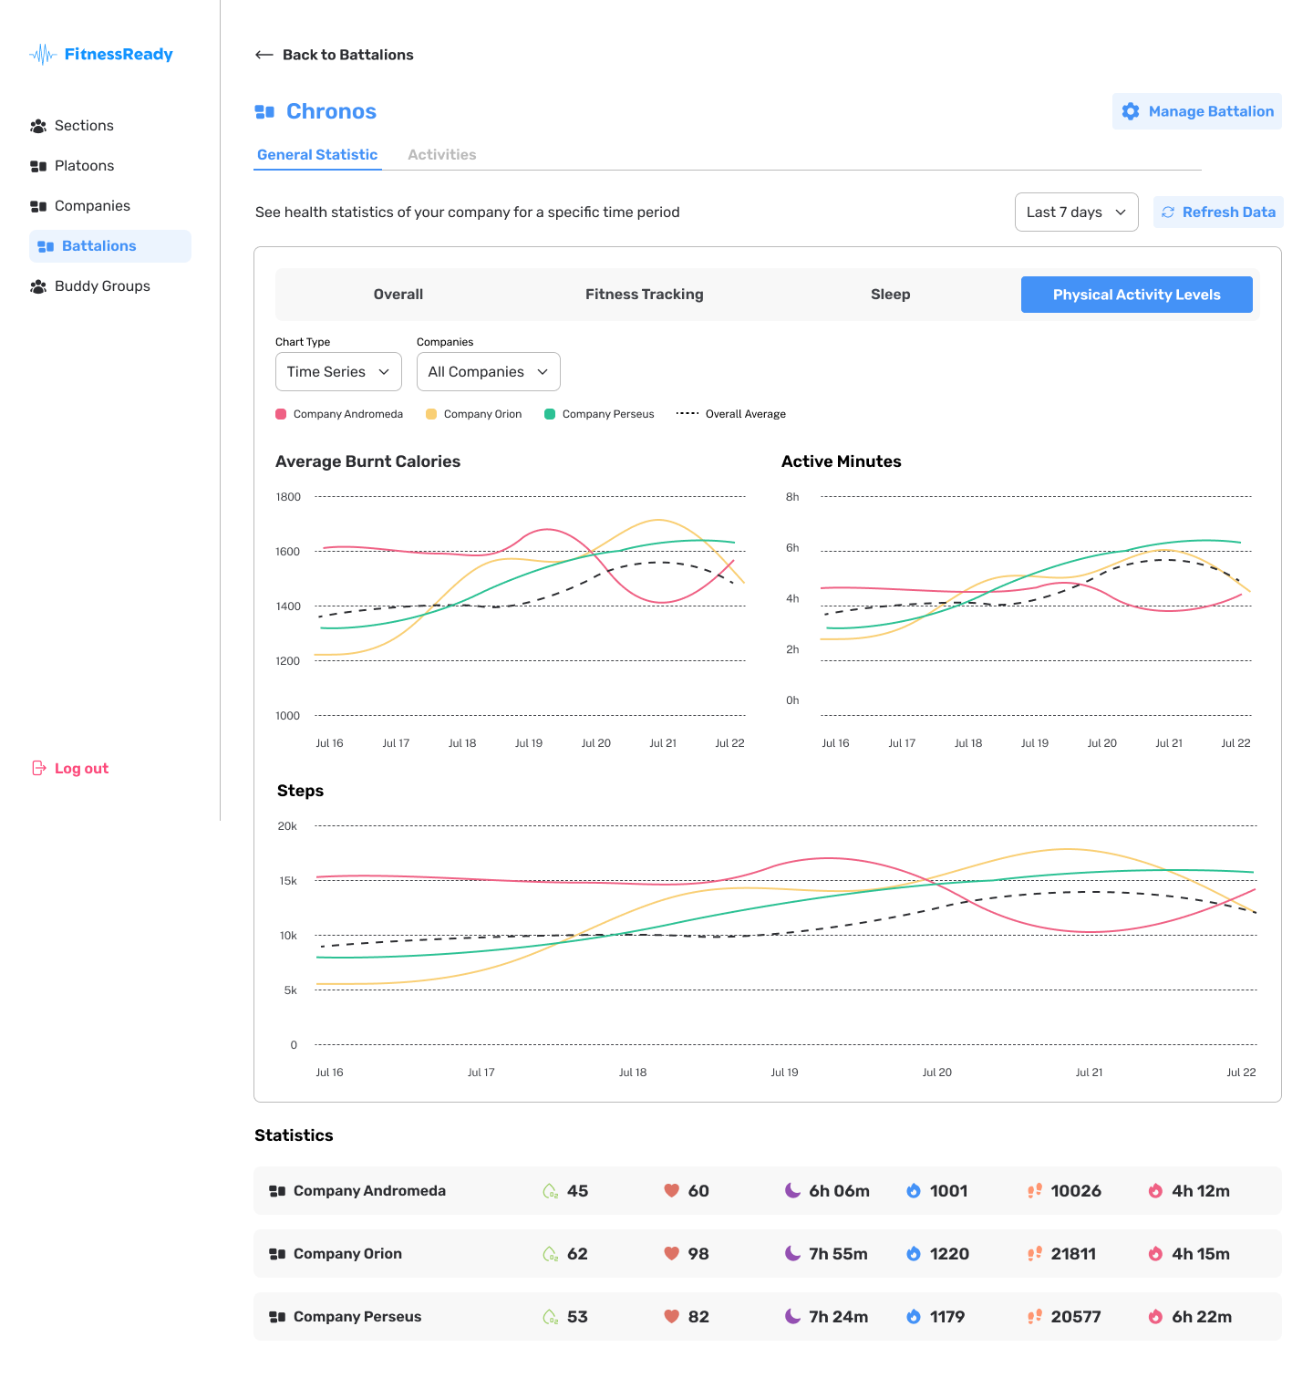Click the back arrow icon beside Back to Battalions
This screenshot has height=1399, width=1313.
click(x=264, y=55)
